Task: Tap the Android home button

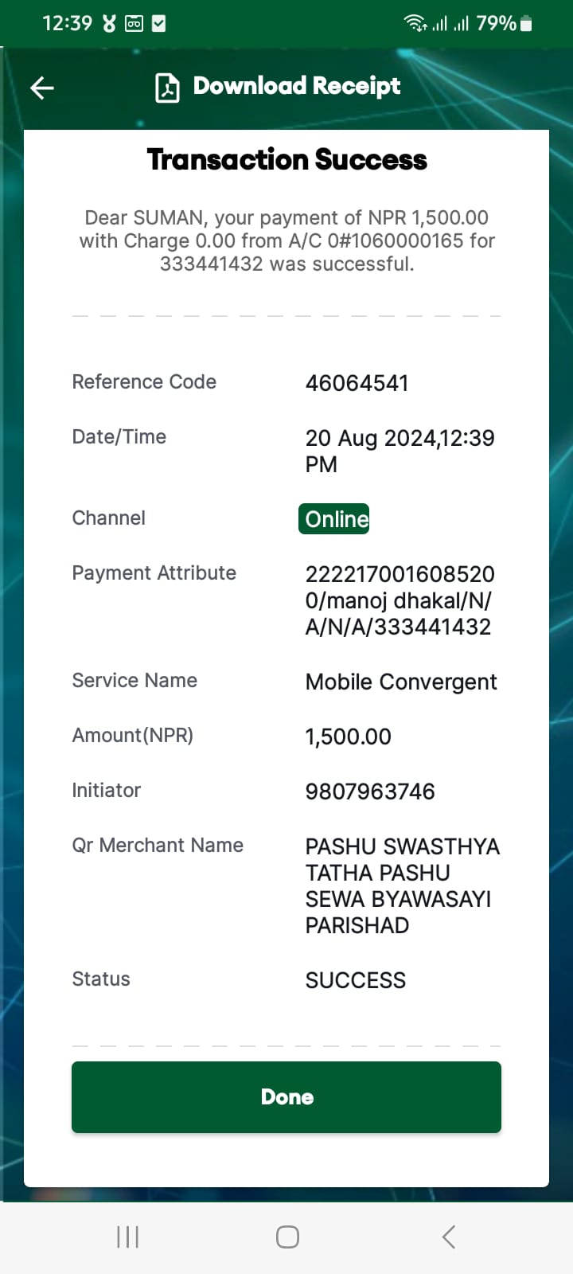Action: pos(287,1237)
